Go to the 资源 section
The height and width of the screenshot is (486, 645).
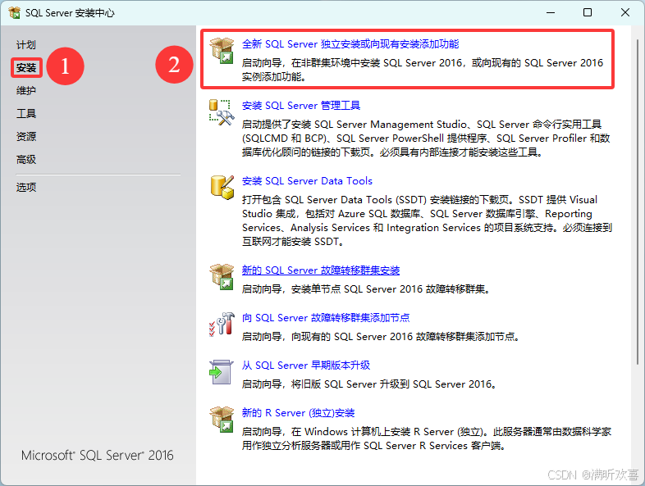pos(26,136)
